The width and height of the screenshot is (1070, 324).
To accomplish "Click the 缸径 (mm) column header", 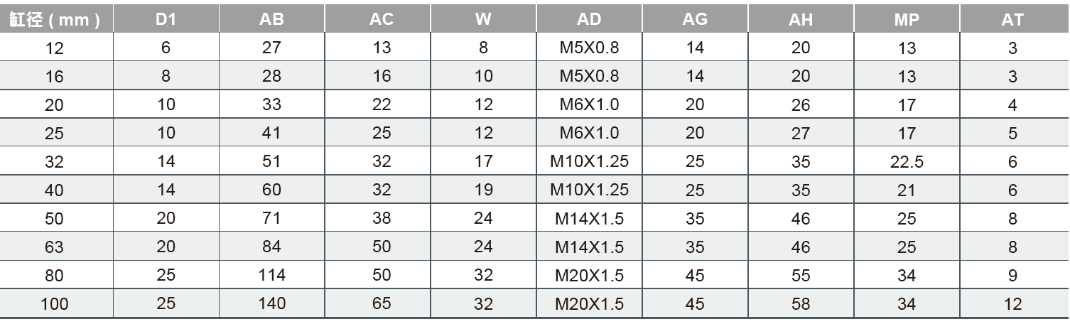I will (x=55, y=20).
